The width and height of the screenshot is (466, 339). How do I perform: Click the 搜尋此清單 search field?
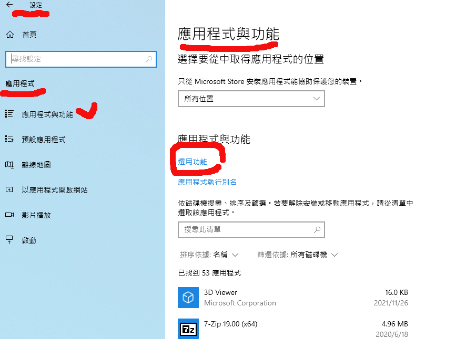[251, 230]
